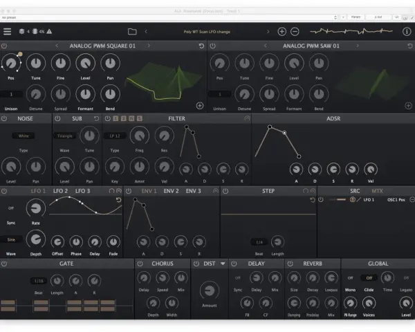Go to next preset arrow
The image size is (415, 332).
pos(268,32)
